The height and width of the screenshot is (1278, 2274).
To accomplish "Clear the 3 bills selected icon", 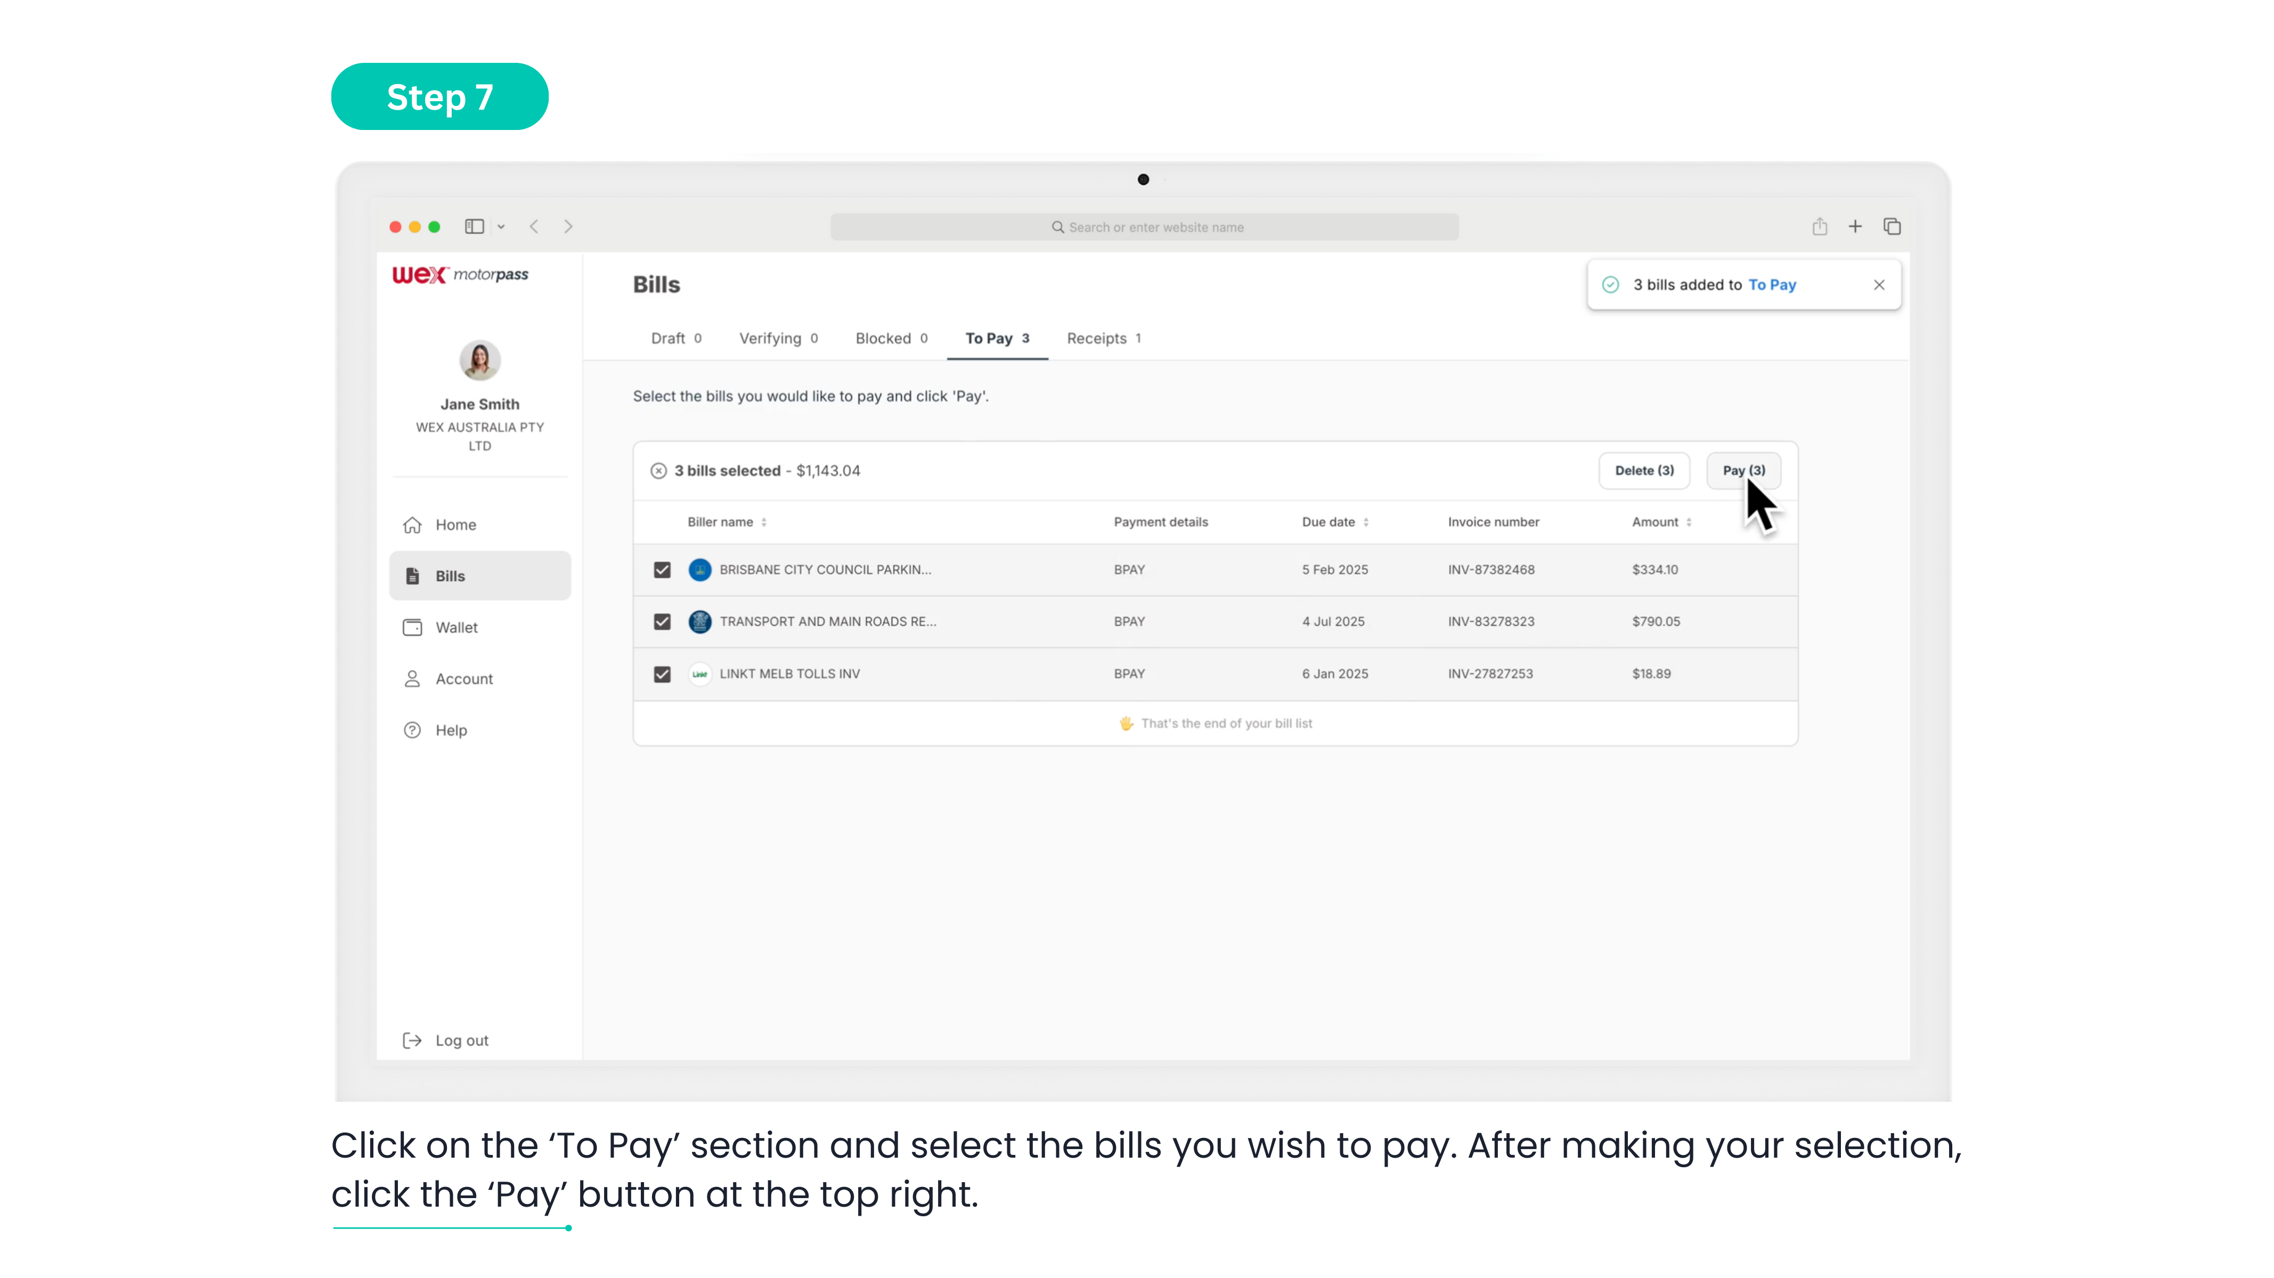I will [658, 470].
